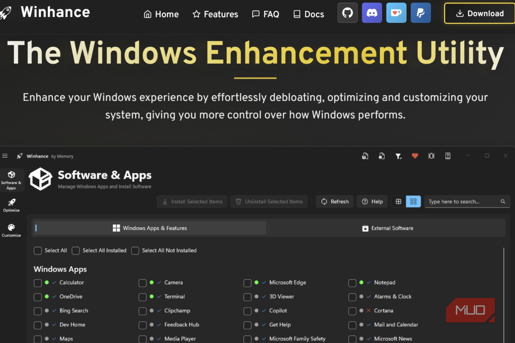Select All Not Installed apps

[135, 250]
